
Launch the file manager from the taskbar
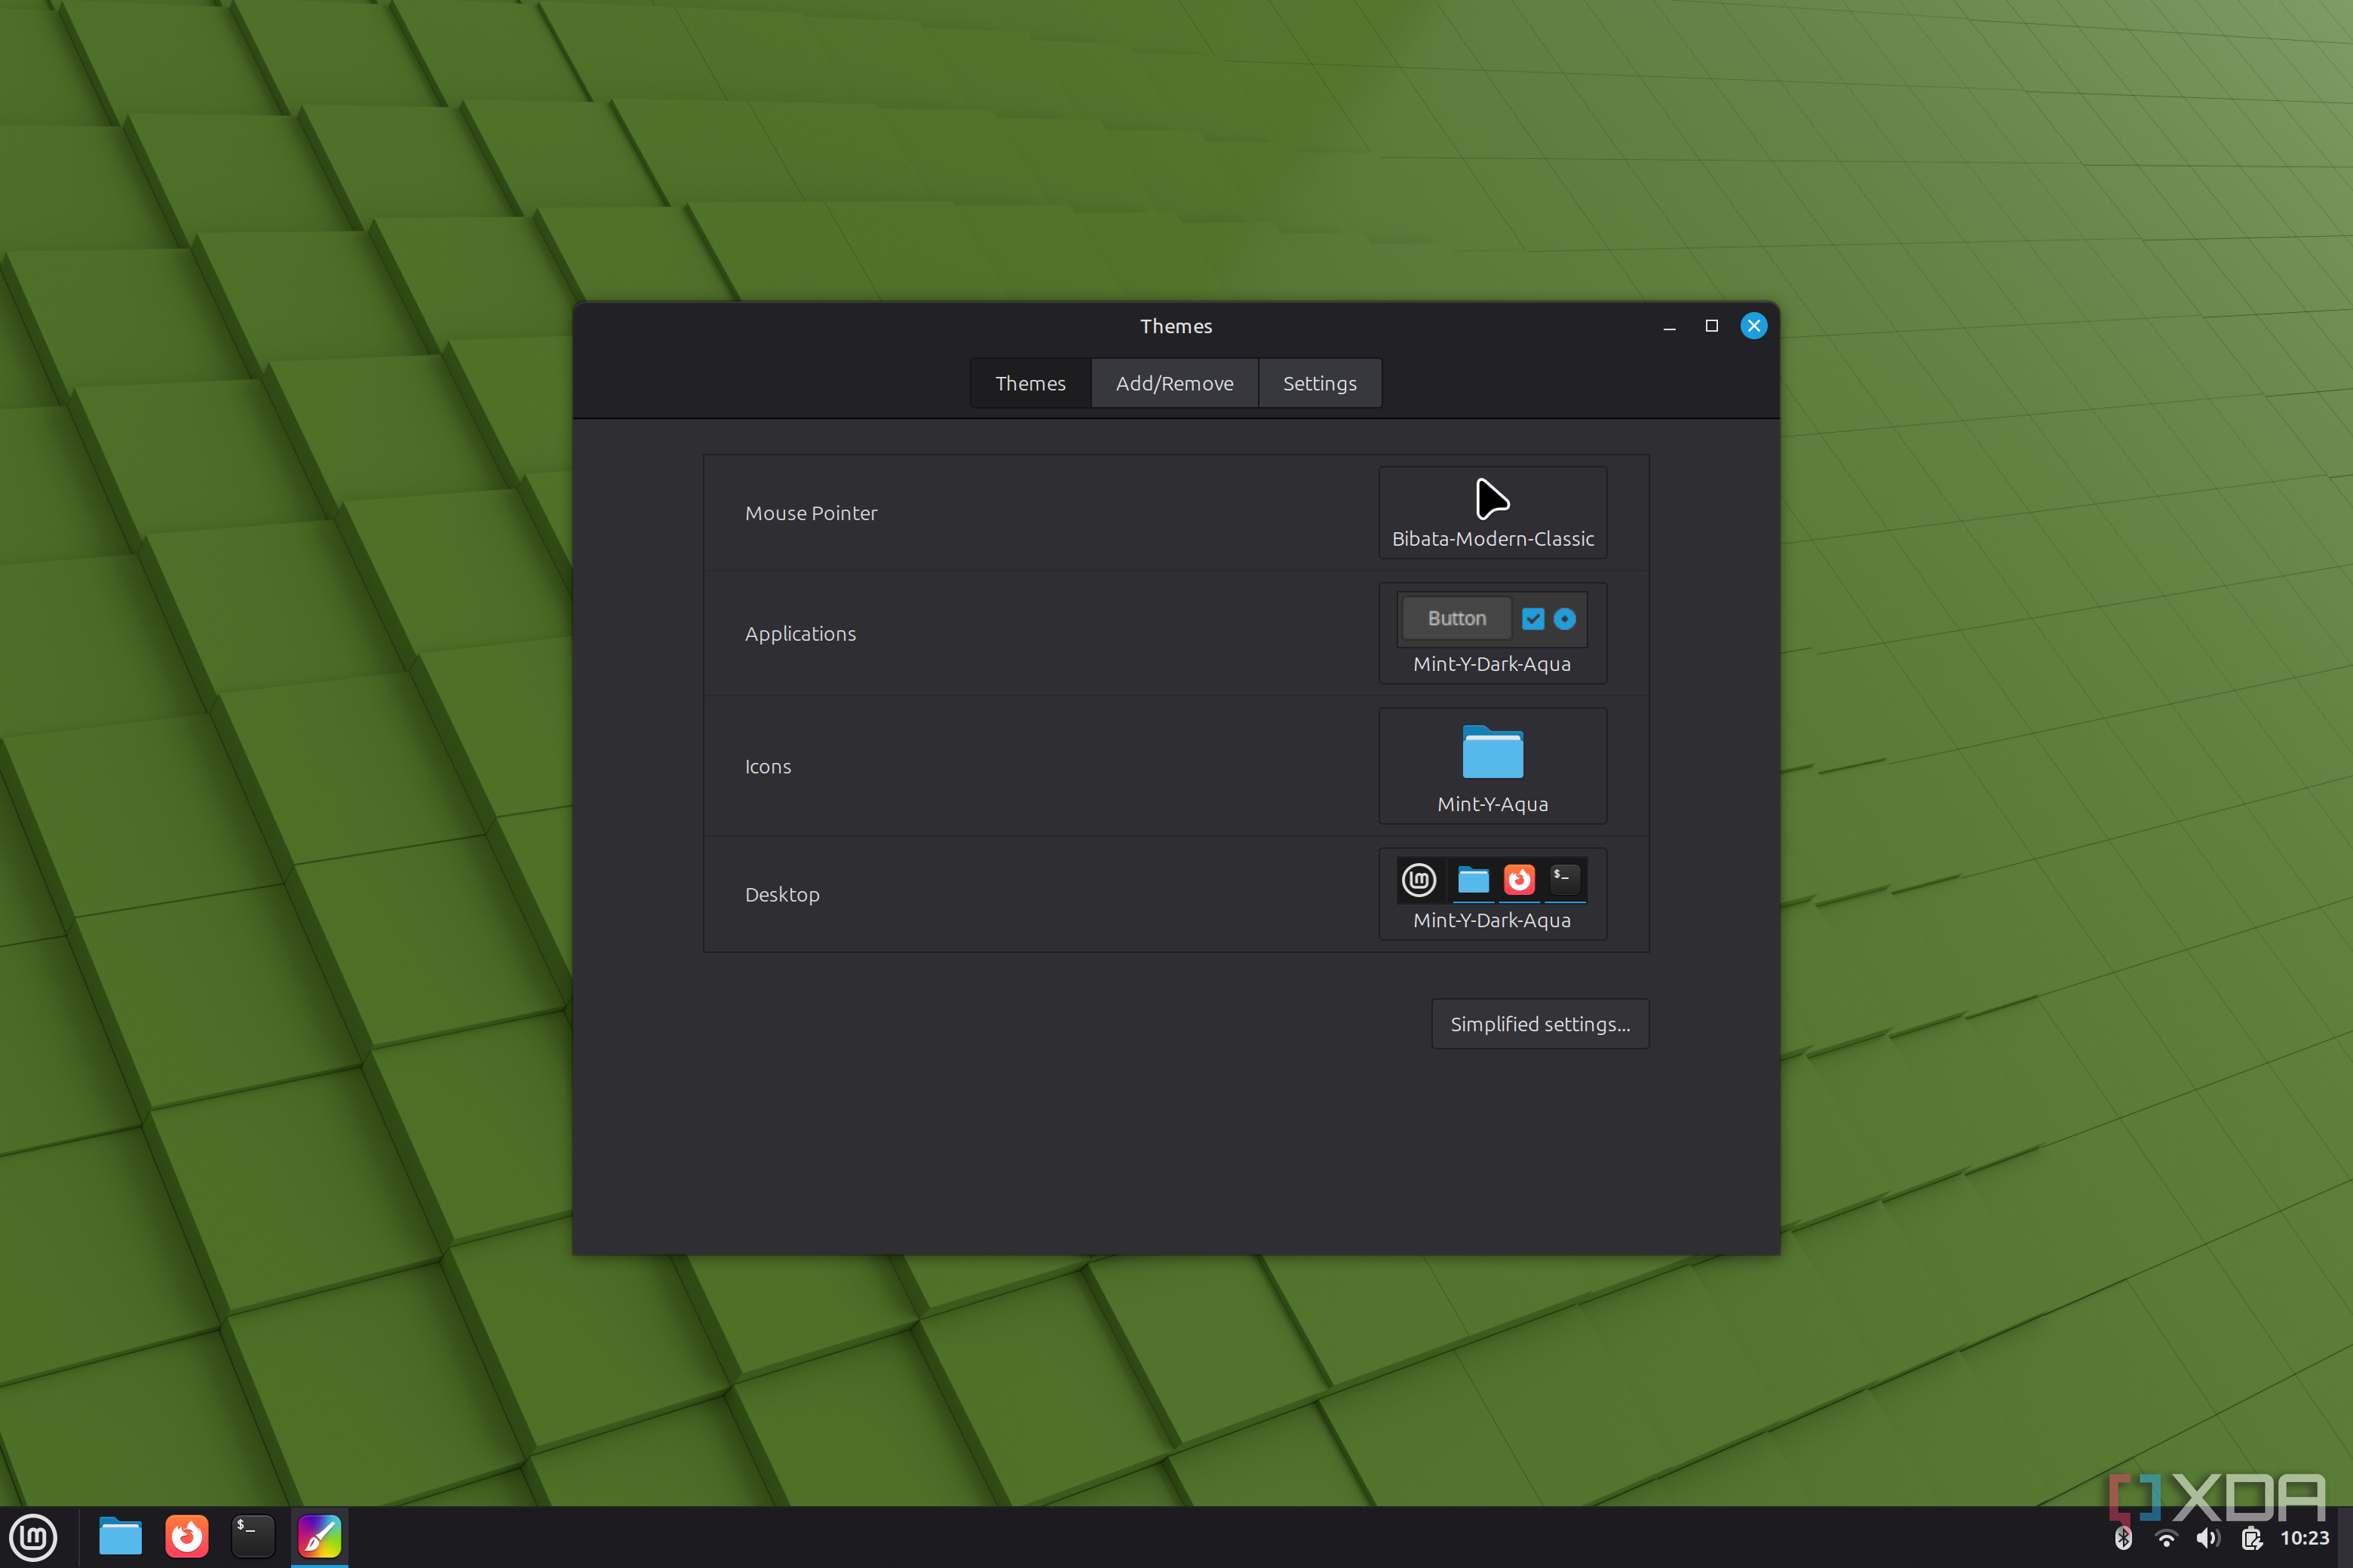click(x=120, y=1537)
